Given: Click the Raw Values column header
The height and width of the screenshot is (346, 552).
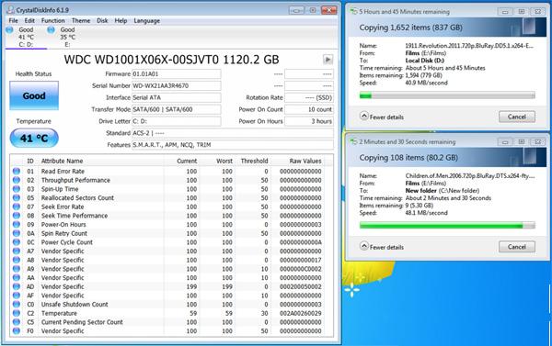Looking at the screenshot, I should click(x=305, y=161).
